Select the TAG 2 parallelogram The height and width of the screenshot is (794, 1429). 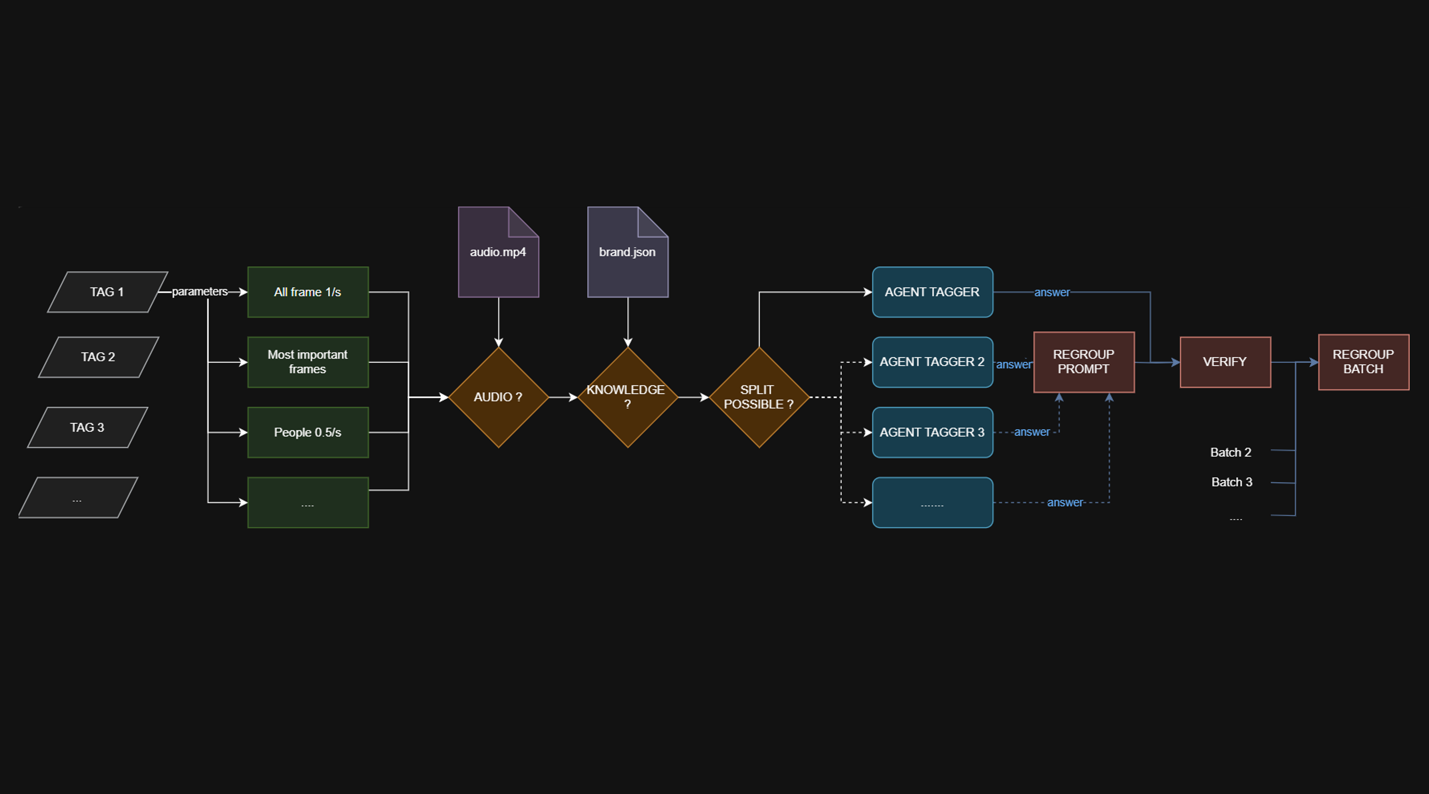point(99,357)
